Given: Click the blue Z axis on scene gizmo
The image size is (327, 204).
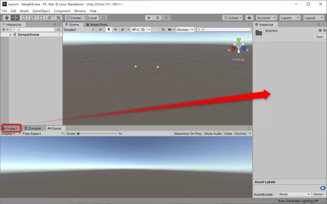Looking at the screenshot, I should tap(244, 49).
